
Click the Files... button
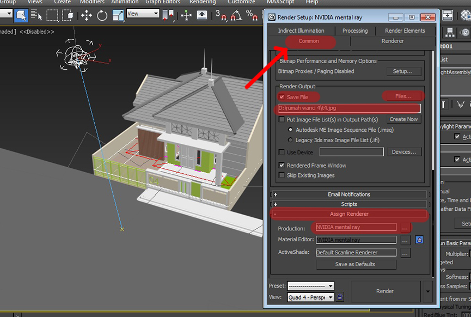tap(403, 96)
